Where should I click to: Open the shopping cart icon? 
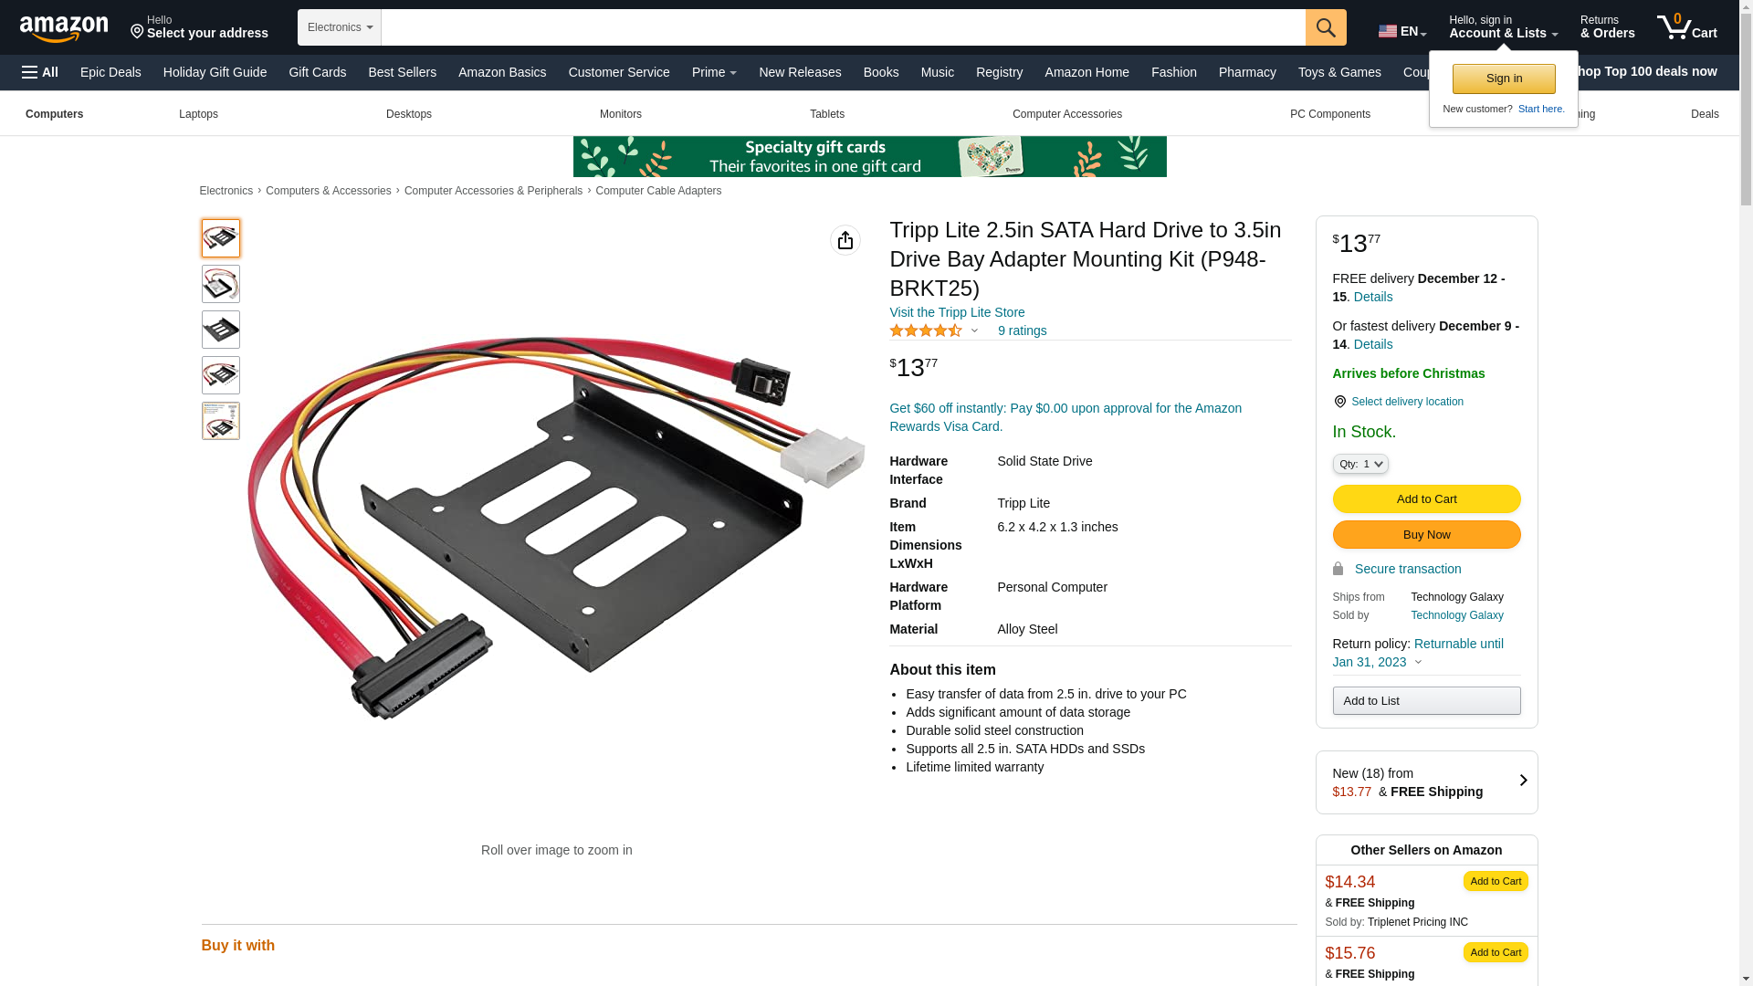pyautogui.click(x=1686, y=27)
